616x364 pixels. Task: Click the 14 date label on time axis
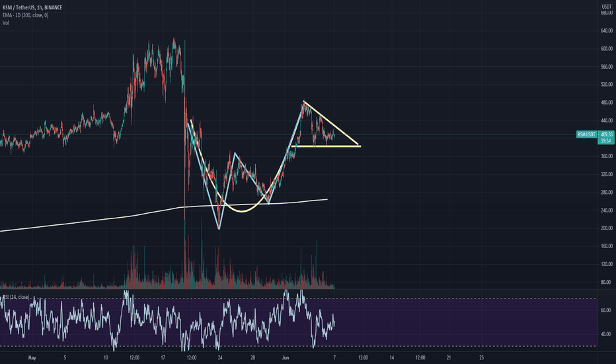coord(392,358)
